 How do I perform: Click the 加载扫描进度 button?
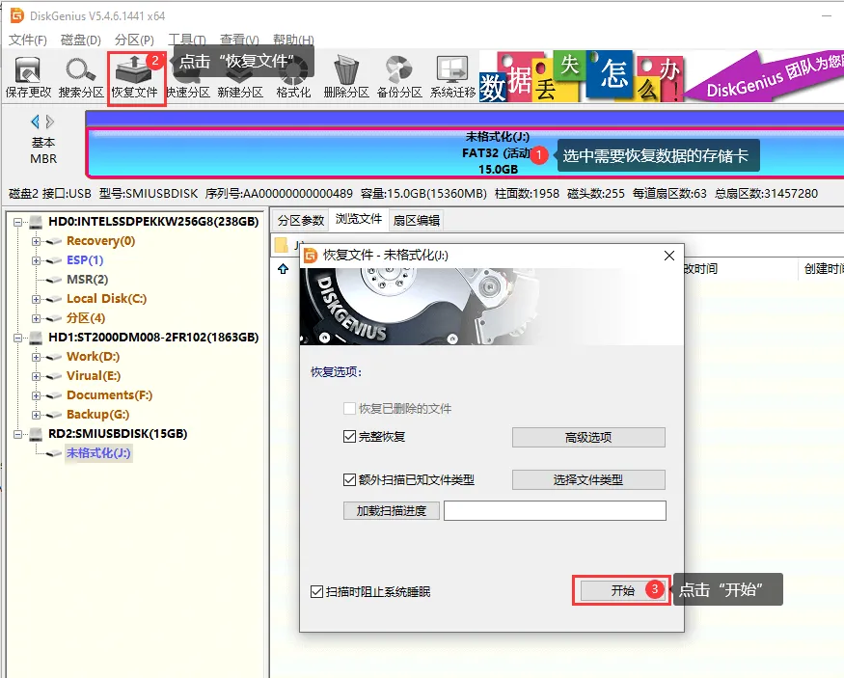click(x=392, y=510)
